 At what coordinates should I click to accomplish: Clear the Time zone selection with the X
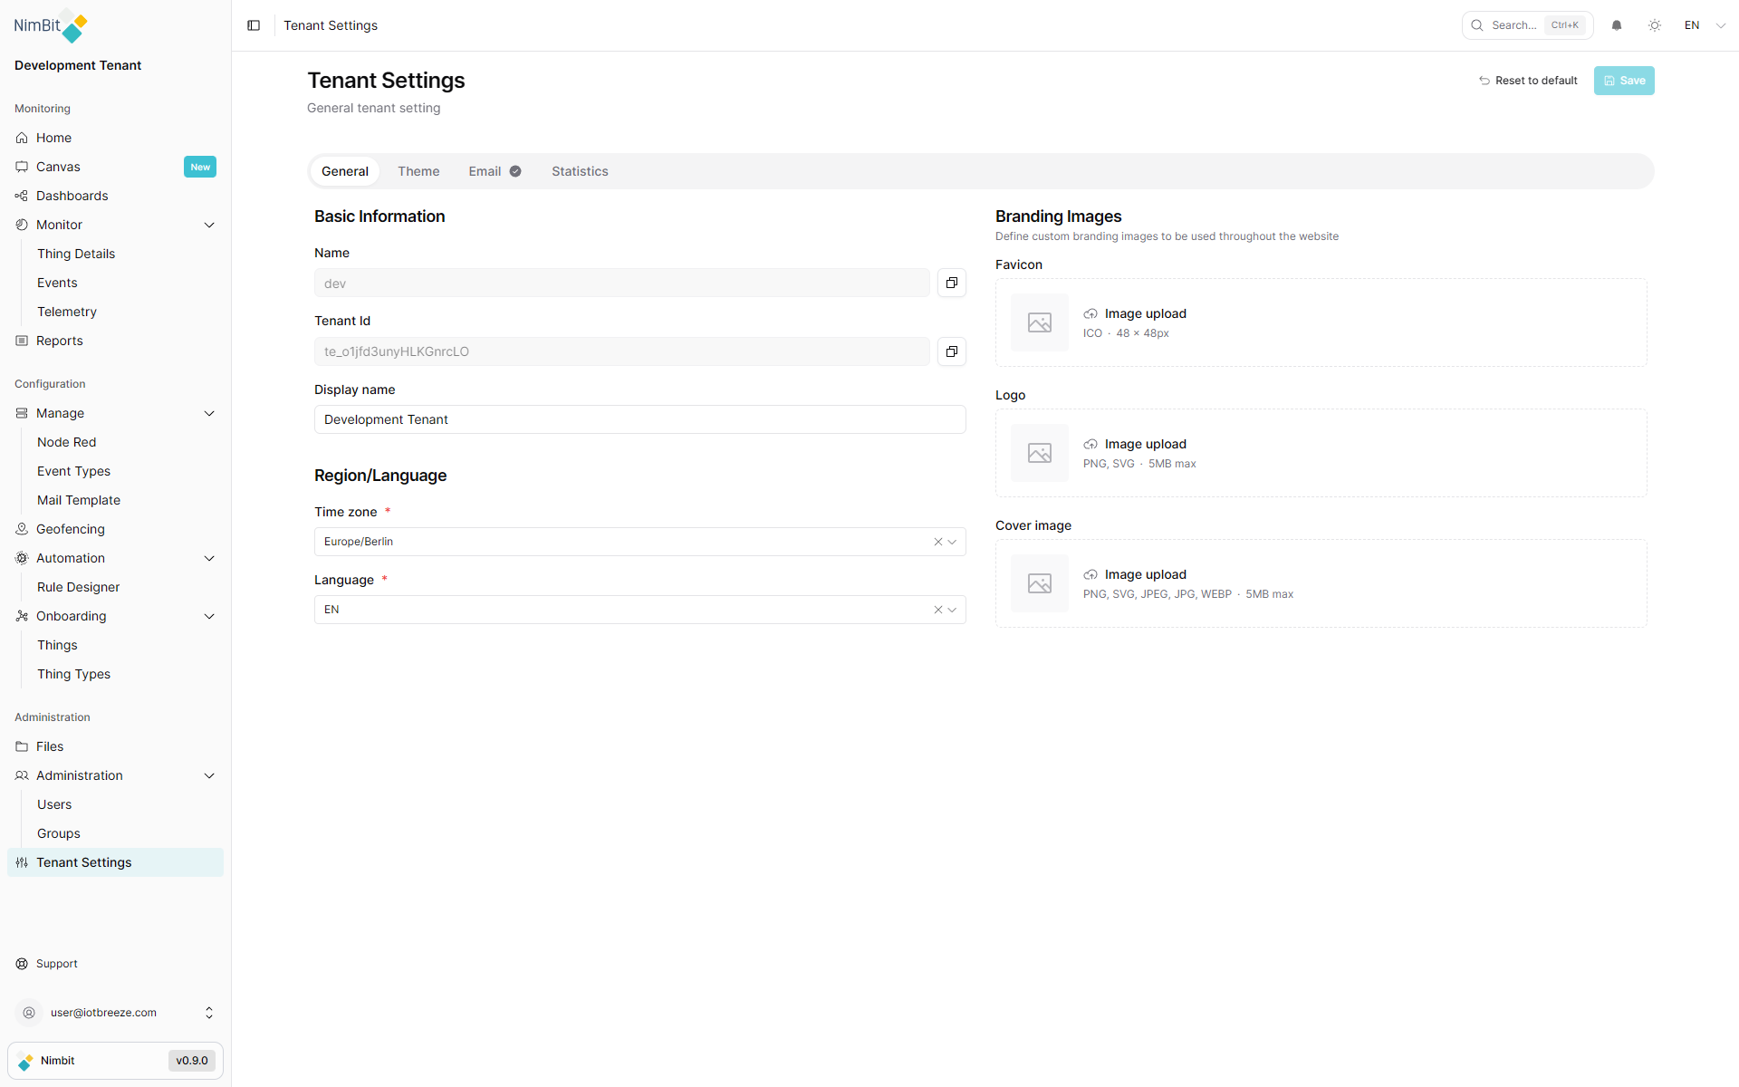[937, 542]
